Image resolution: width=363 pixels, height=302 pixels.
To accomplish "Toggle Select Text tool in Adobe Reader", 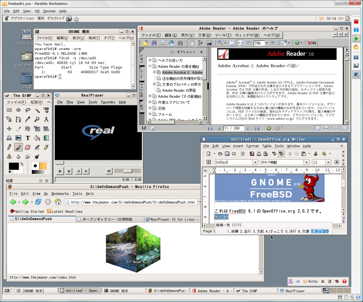I will 200,43.
